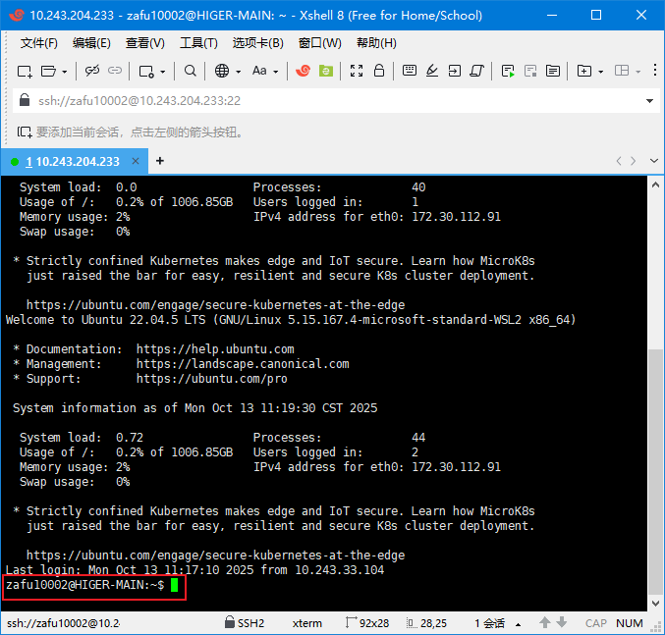Click the session bar add-session arrow icon
The image size is (665, 635).
25,132
